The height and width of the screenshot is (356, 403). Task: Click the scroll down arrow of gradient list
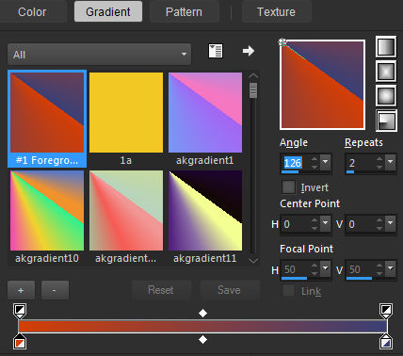253,260
